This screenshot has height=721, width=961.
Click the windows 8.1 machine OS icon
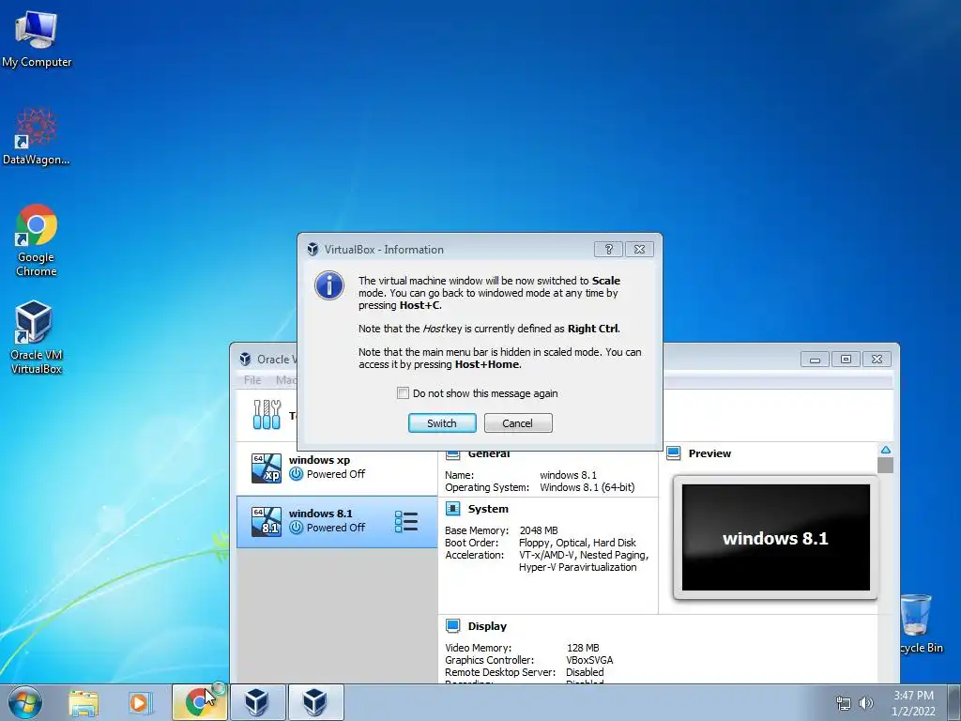pyautogui.click(x=266, y=521)
